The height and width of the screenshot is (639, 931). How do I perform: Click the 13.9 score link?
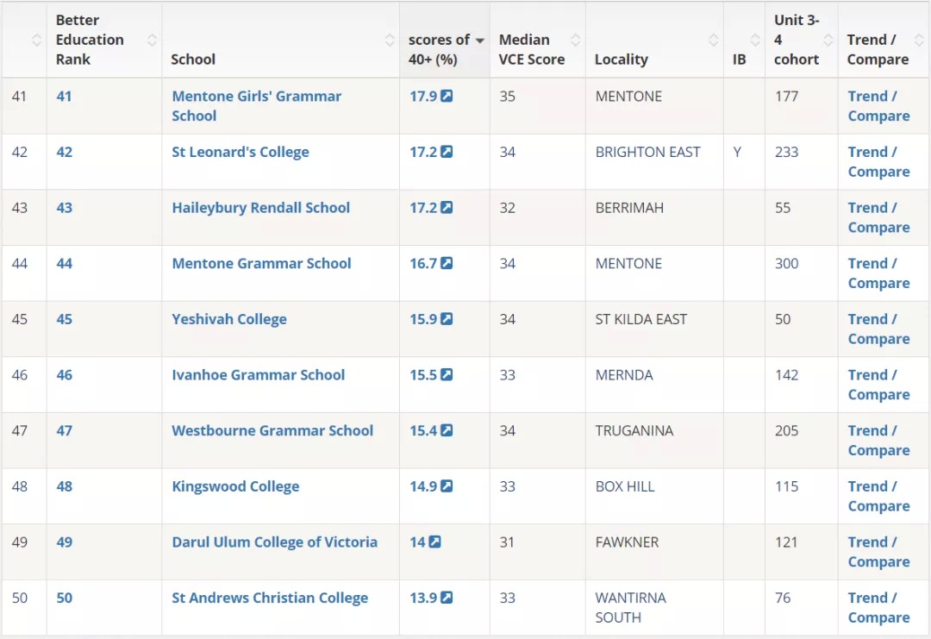pyautogui.click(x=423, y=598)
